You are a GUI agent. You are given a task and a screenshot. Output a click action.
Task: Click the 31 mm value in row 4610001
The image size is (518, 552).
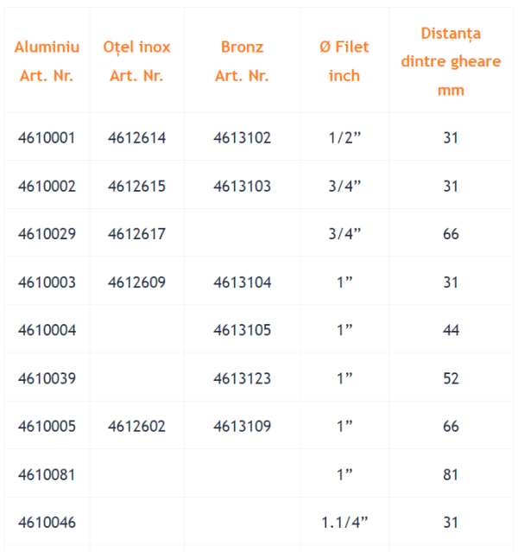451,137
